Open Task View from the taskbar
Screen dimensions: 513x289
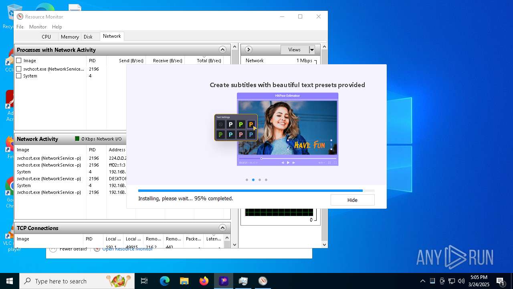click(x=144, y=281)
